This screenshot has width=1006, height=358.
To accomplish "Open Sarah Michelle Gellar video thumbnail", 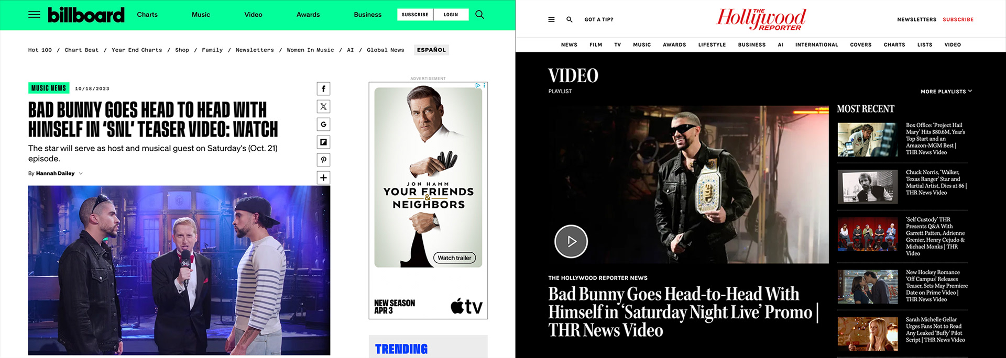I will pos(868,334).
